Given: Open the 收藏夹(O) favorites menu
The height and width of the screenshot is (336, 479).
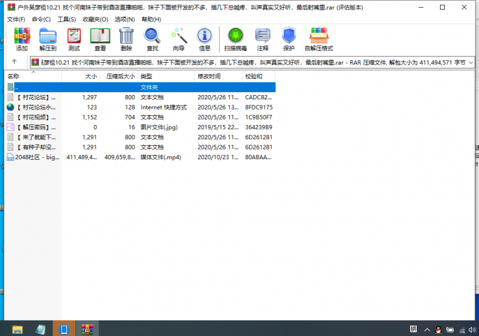Looking at the screenshot, I should [95, 19].
